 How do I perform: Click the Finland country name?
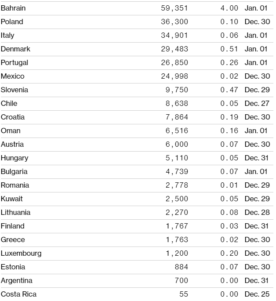pos(12,226)
